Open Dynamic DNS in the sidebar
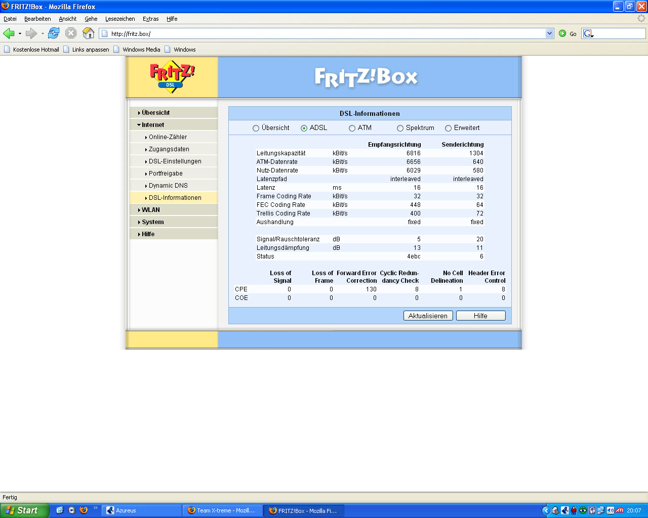The image size is (648, 518). (x=173, y=186)
